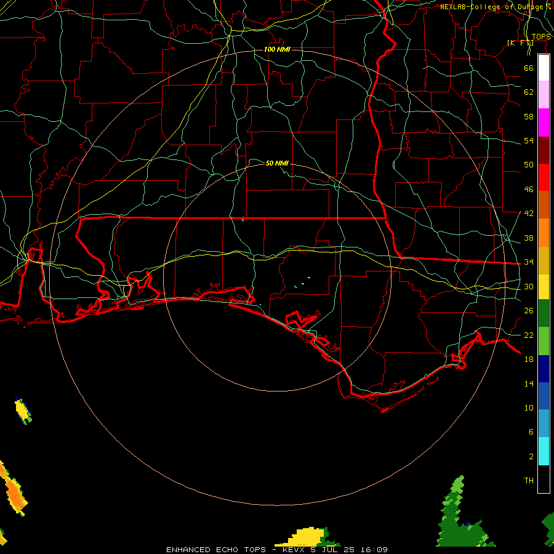554x554 pixels.
Task: Select the black TH threshold swatch
Action: tap(544, 479)
